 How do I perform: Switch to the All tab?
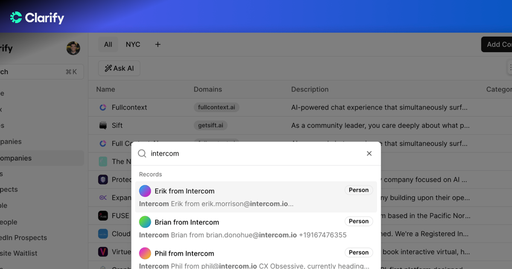108,44
